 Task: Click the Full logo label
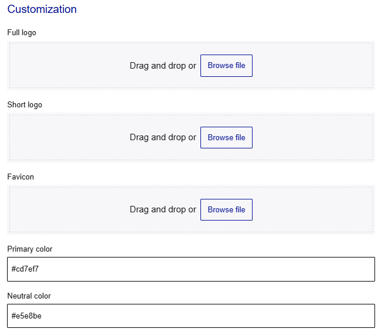[x=22, y=33]
